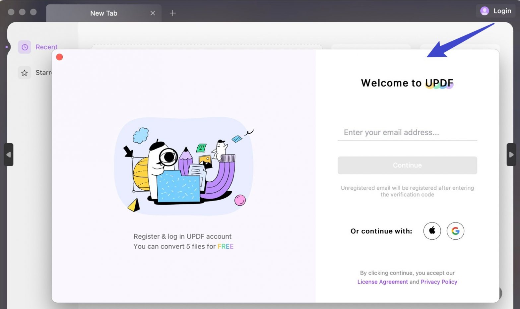This screenshot has height=309, width=520.
Task: Open the Privacy Policy link
Action: [439, 282]
